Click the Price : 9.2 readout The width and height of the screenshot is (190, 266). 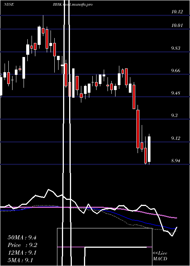[x=22, y=245]
